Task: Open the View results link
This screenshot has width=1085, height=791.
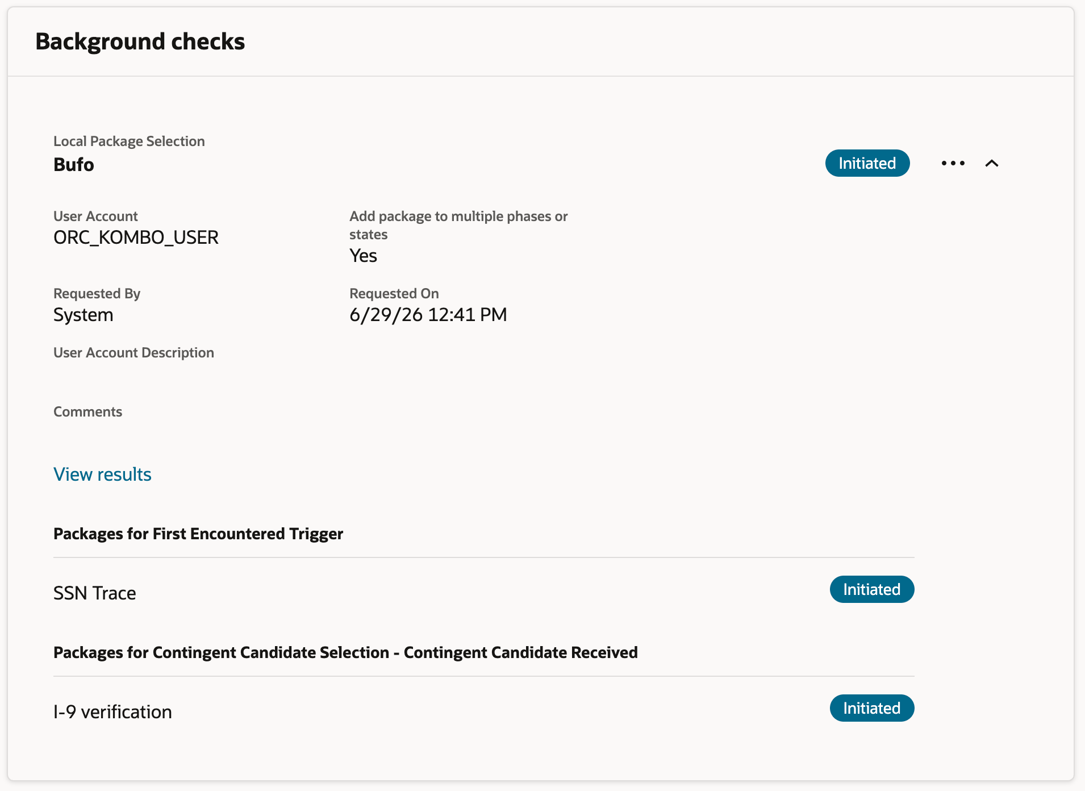Action: [102, 474]
